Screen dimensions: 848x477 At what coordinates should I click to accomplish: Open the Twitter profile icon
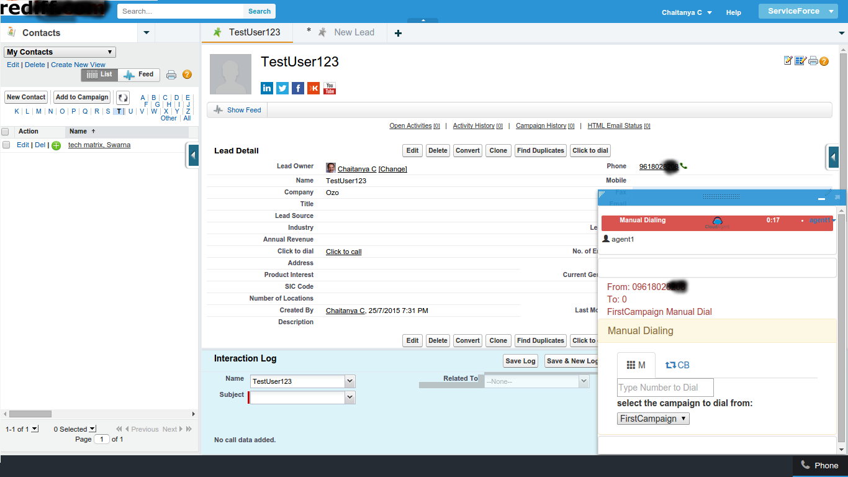tap(282, 88)
